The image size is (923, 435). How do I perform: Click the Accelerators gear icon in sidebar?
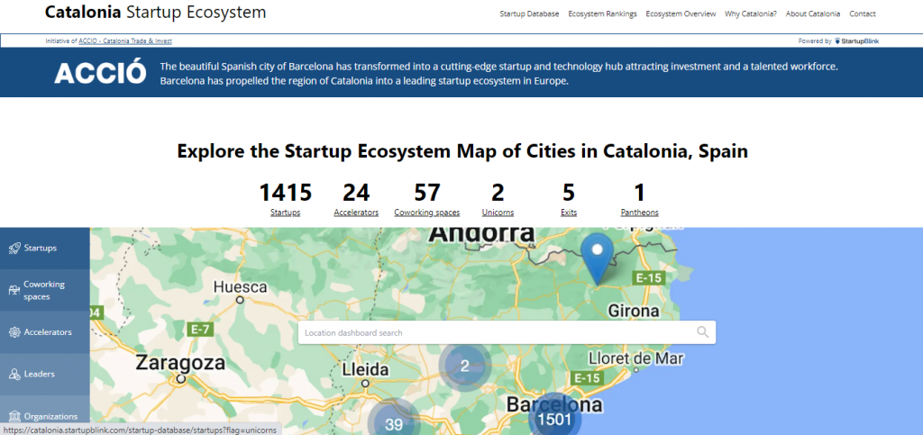click(14, 332)
